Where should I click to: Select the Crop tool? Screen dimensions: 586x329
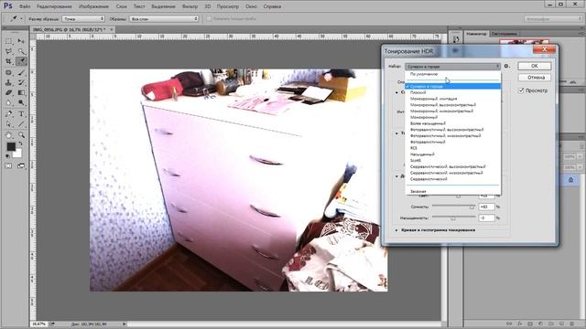8,61
